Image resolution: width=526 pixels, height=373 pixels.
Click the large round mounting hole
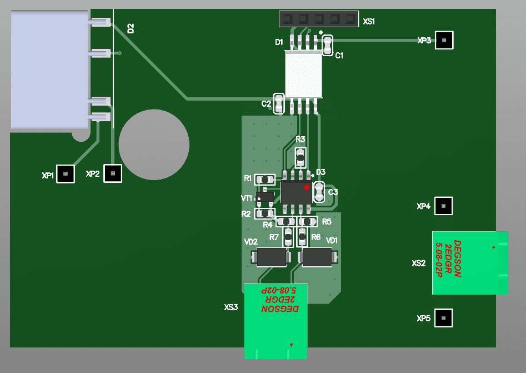[154, 145]
